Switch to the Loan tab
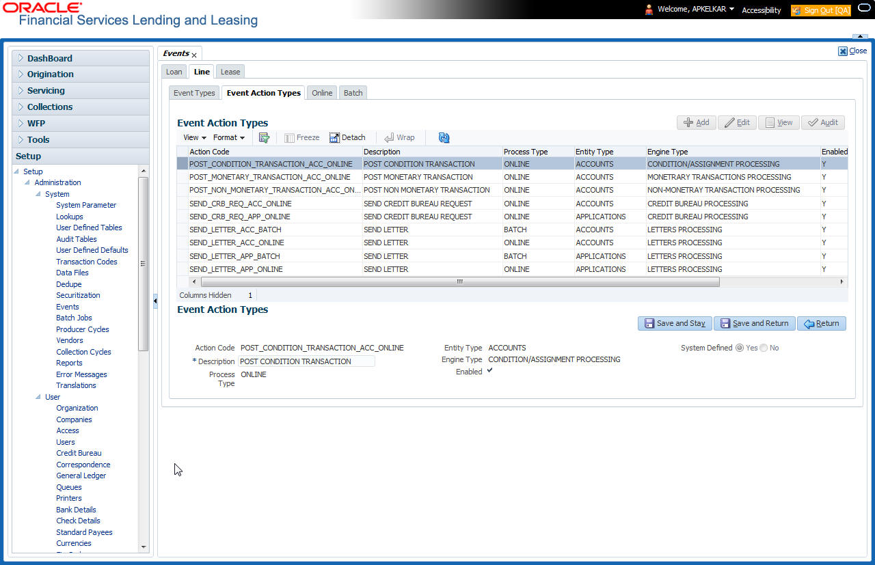The height and width of the screenshot is (565, 875). pos(174,72)
